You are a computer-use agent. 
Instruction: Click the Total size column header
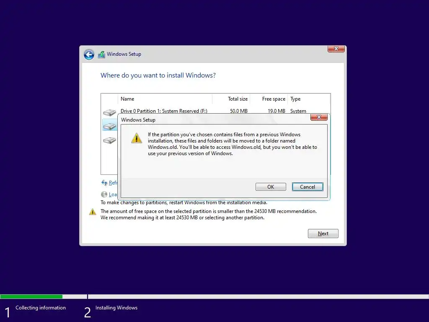pyautogui.click(x=231, y=99)
